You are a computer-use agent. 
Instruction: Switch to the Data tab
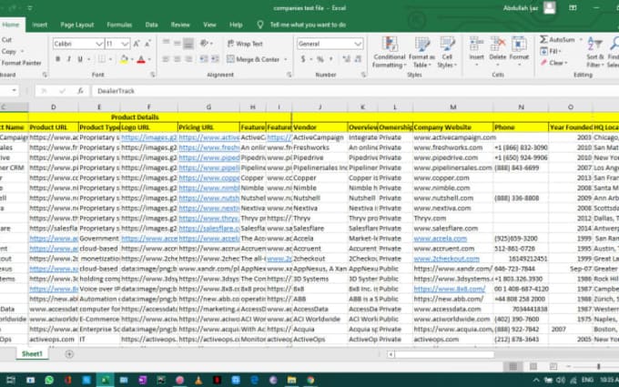151,25
